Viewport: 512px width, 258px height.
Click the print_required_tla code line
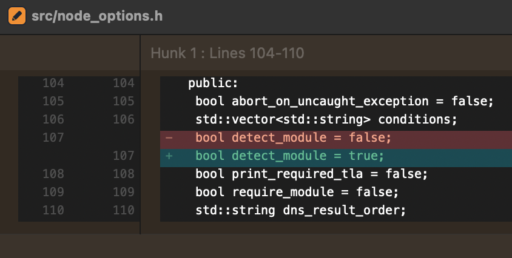click(x=311, y=174)
